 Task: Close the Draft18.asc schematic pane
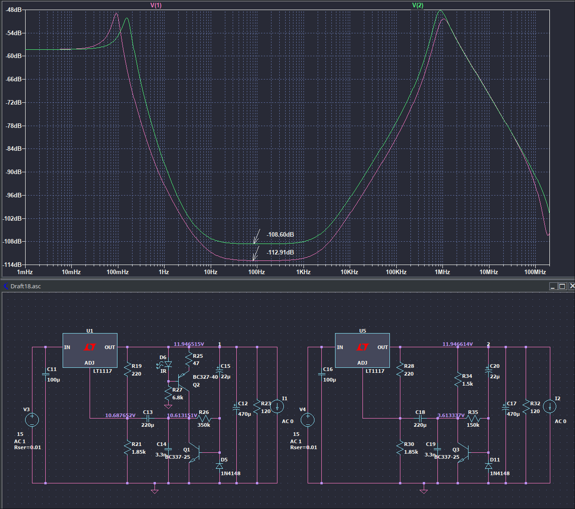(x=571, y=286)
